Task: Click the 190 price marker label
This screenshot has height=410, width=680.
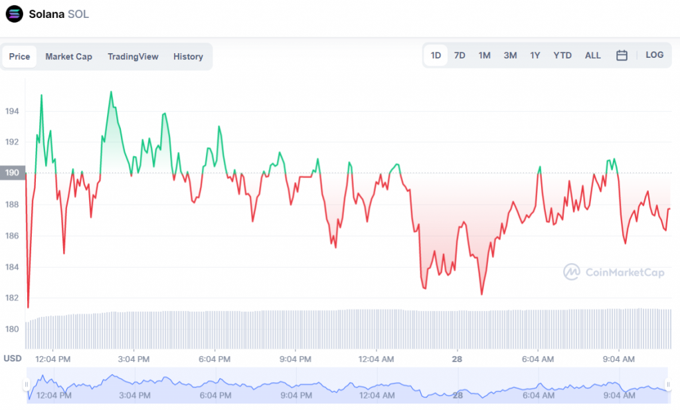Action: (12, 173)
